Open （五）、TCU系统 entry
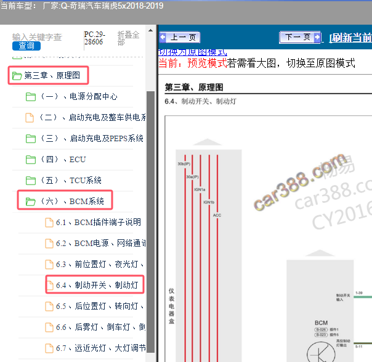This screenshot has height=362, width=372. click(x=71, y=180)
